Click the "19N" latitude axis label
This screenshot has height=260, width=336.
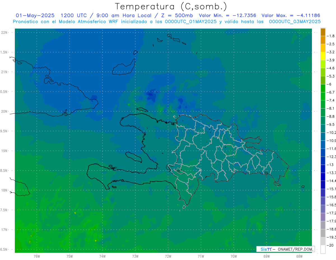click(4, 151)
